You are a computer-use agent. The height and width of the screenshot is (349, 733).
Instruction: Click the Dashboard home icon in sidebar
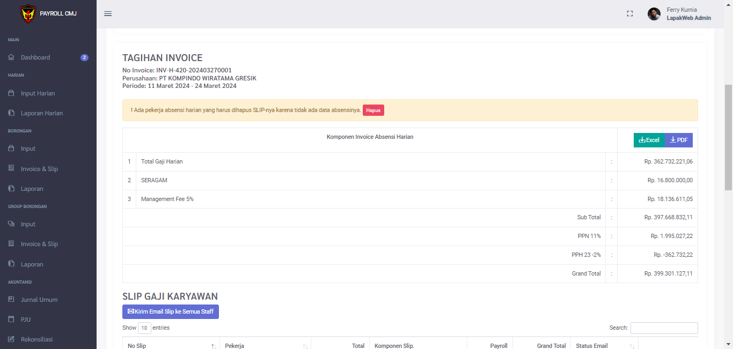pyautogui.click(x=11, y=57)
